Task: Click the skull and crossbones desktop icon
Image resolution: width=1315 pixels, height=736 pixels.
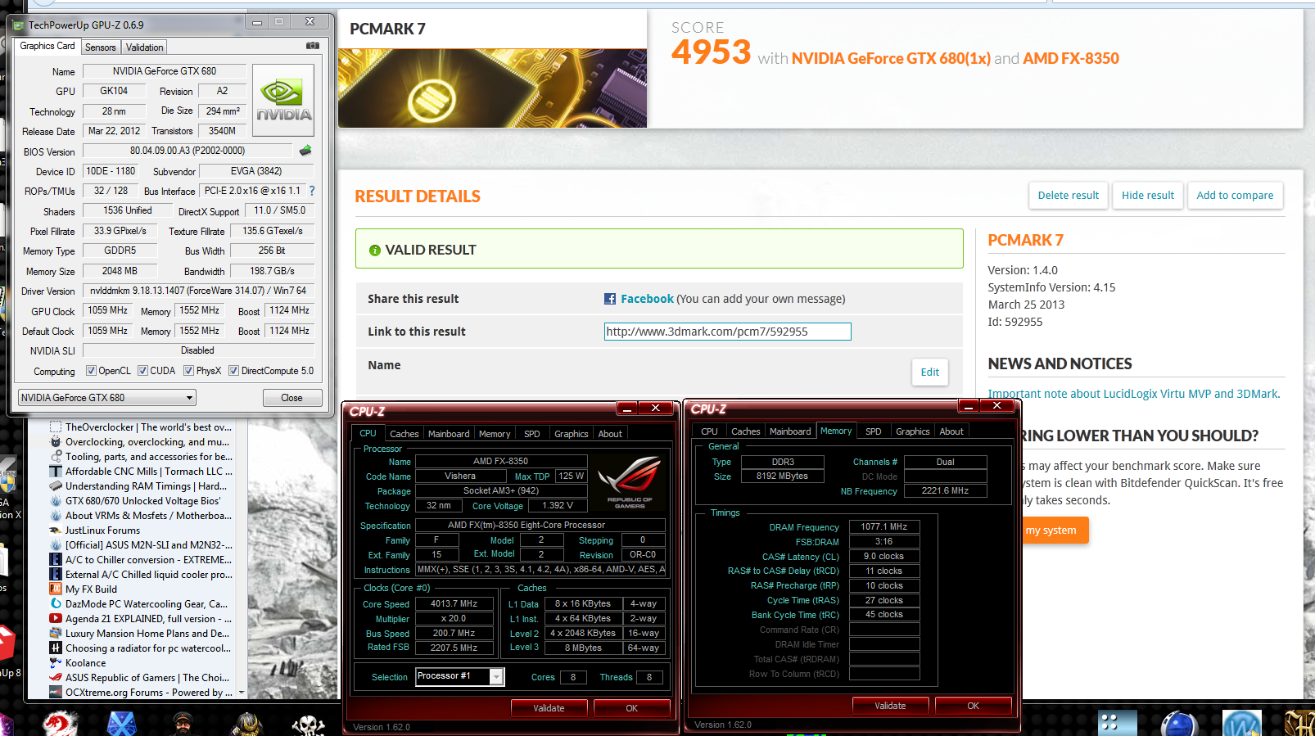Action: point(308,725)
